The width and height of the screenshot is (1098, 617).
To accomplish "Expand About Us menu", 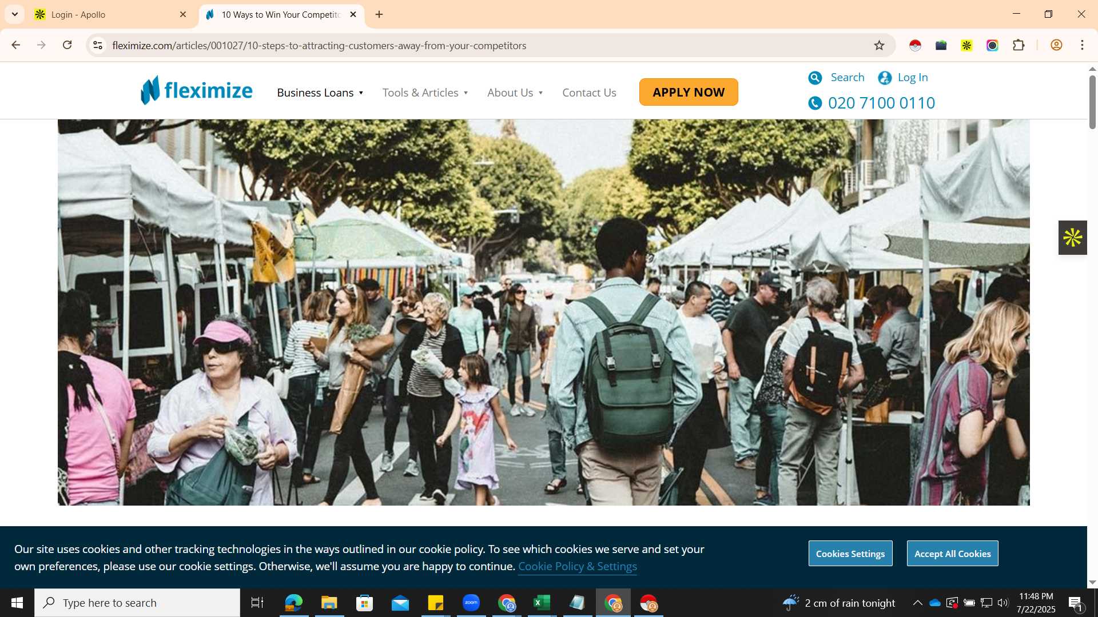I will tap(515, 93).
